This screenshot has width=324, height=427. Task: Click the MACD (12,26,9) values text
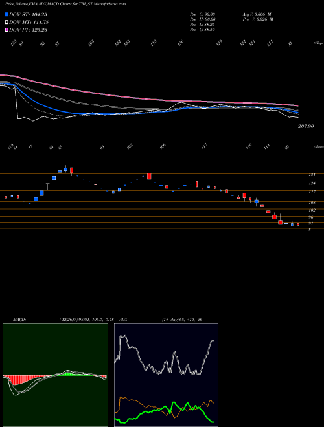(86, 320)
